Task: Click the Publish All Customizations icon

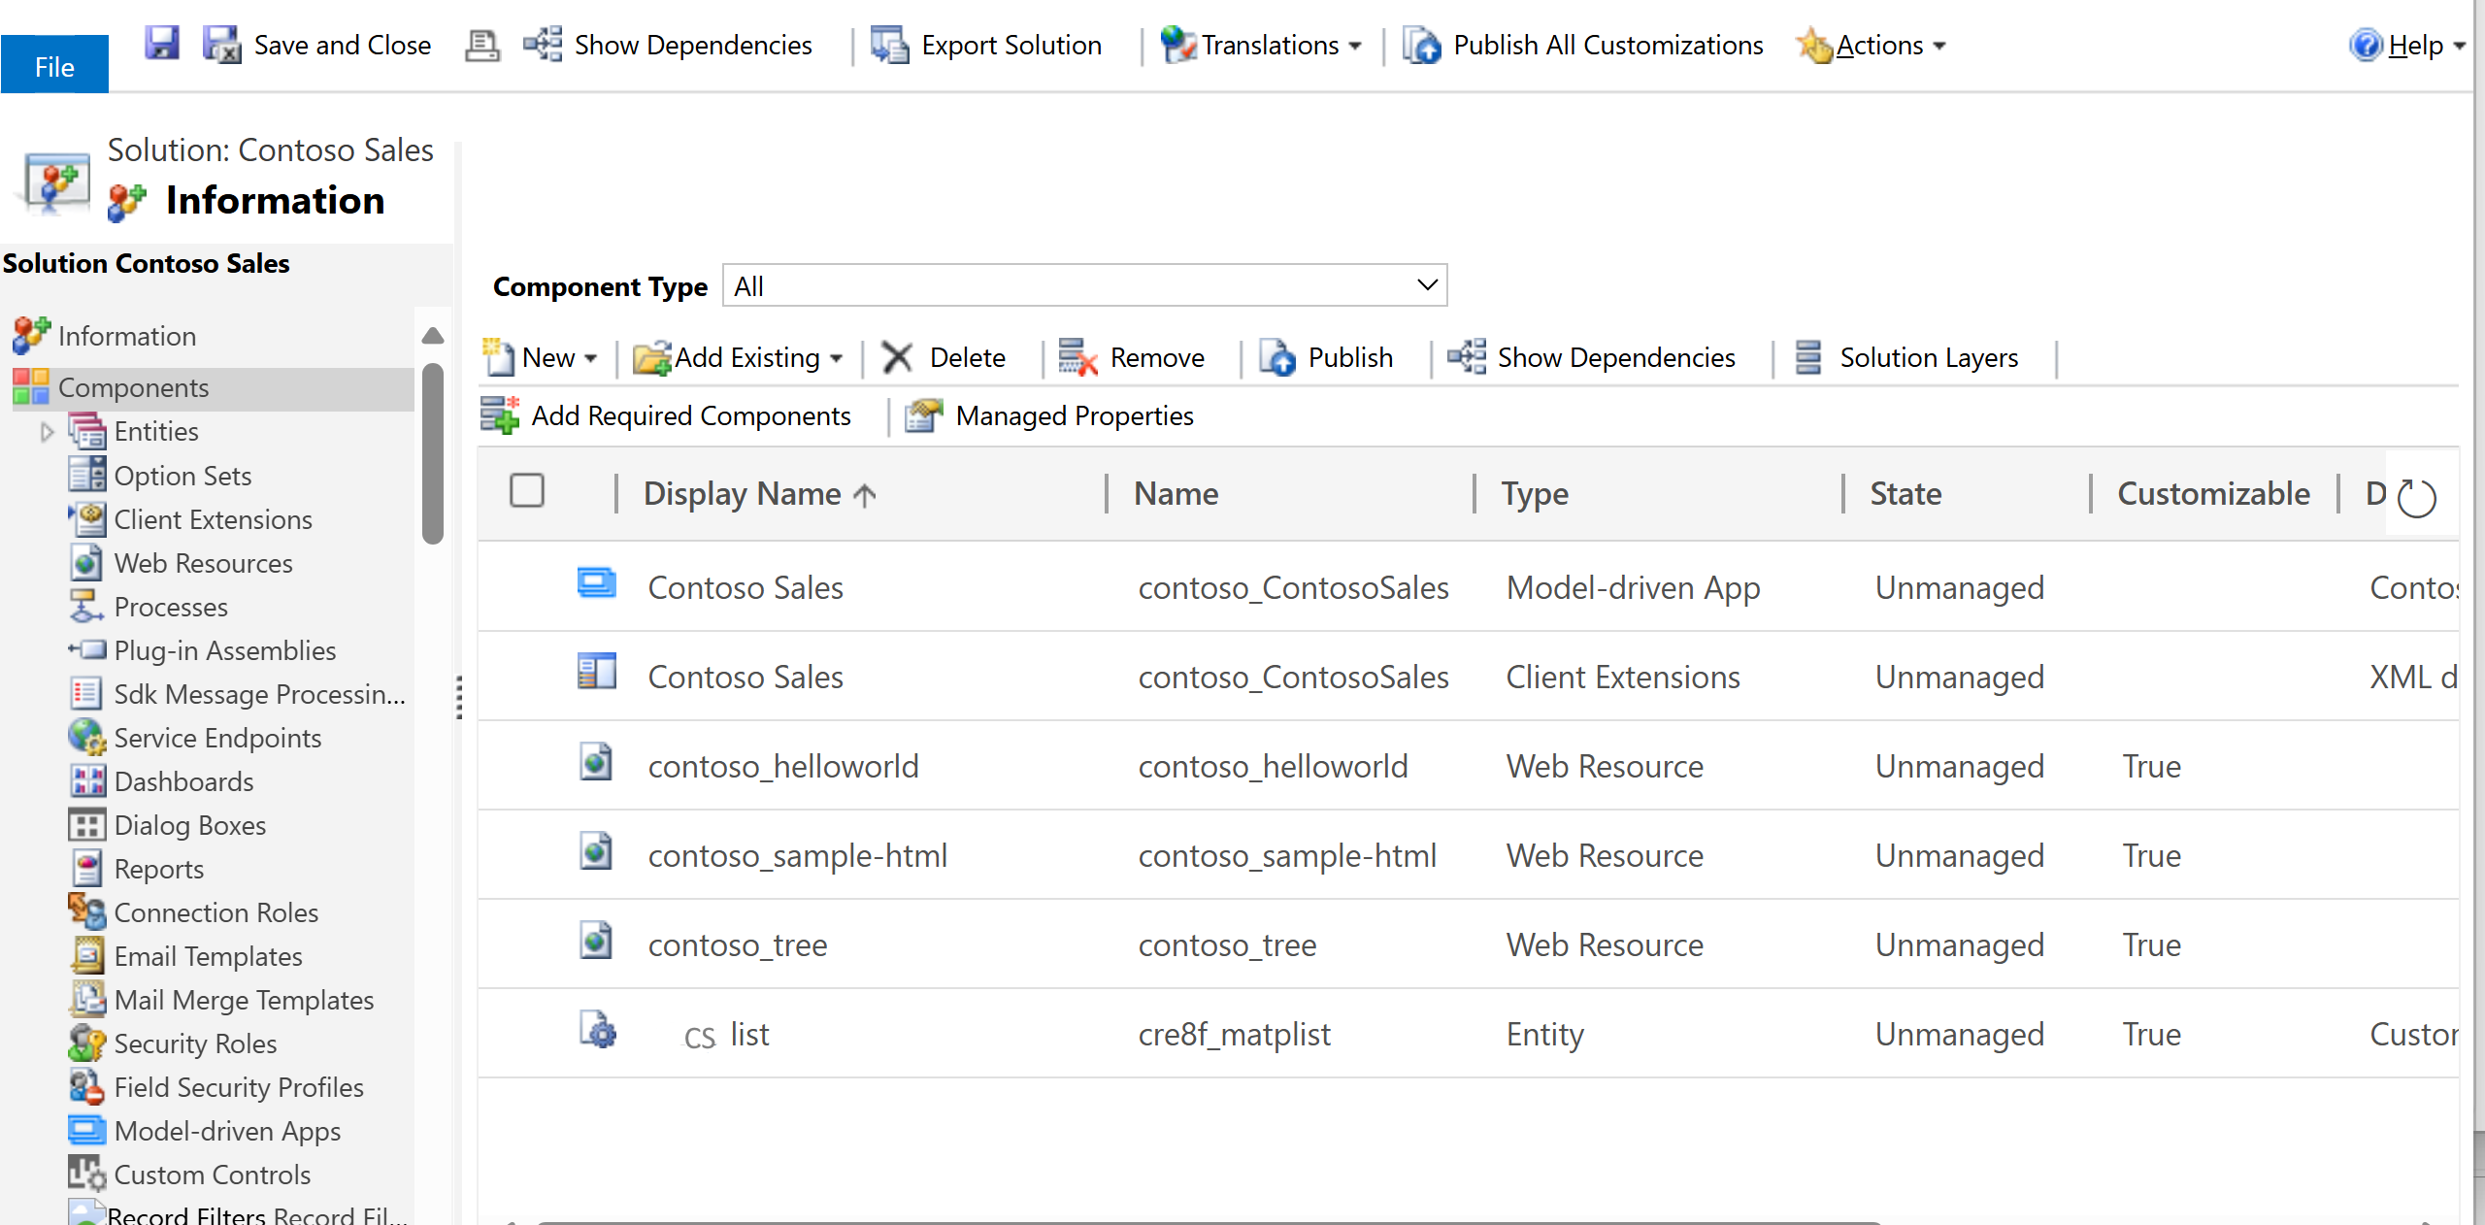Action: (1423, 43)
